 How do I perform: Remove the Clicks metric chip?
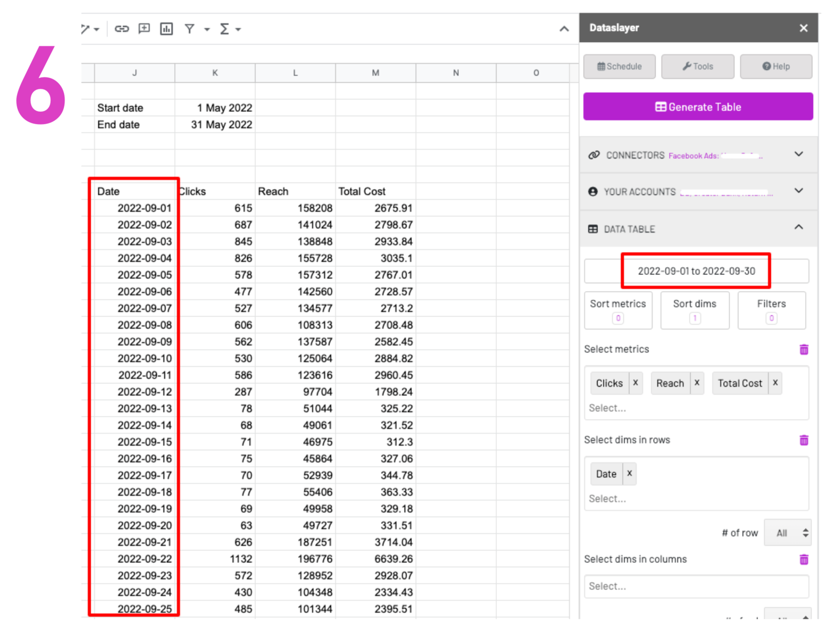[636, 383]
